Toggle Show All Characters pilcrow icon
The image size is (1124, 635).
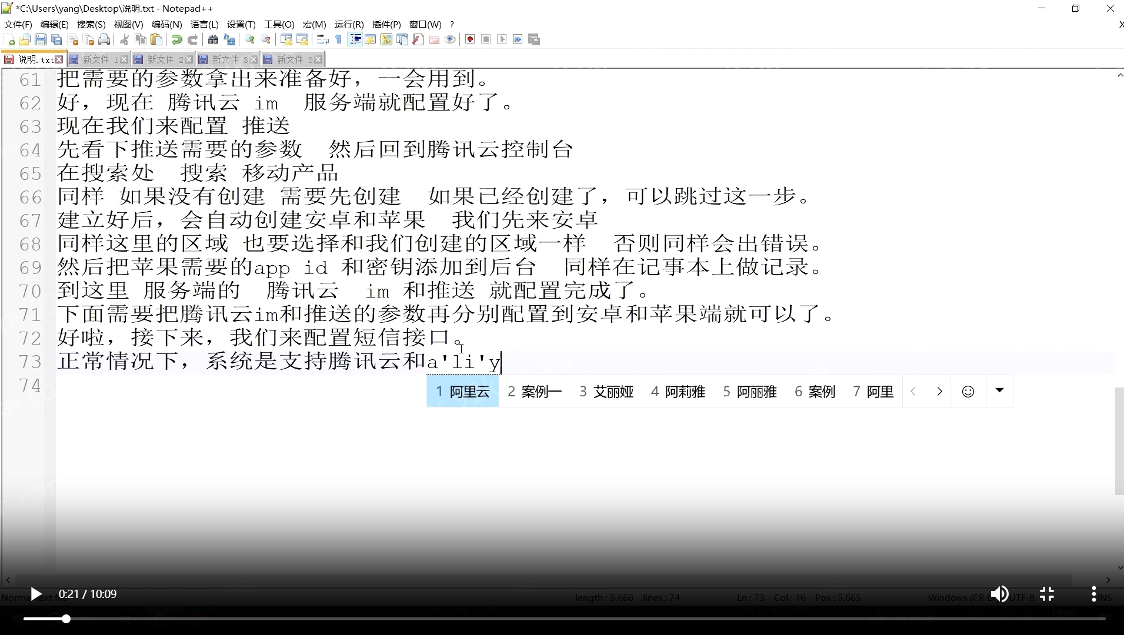pyautogui.click(x=339, y=39)
